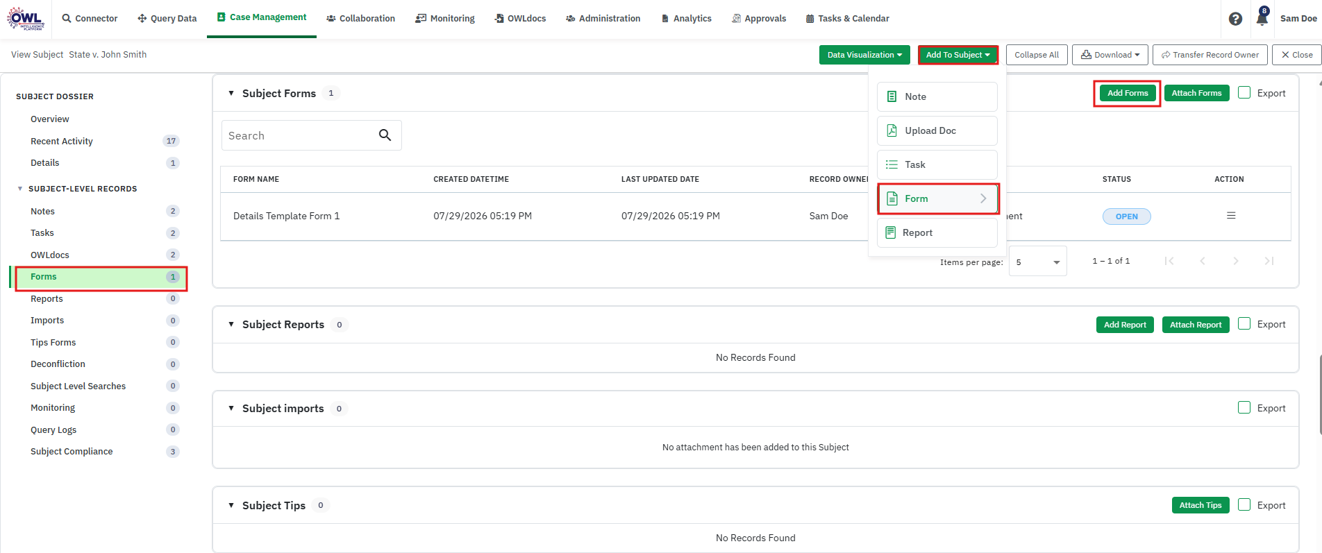Click the OWL Intelligence Platform logo

pos(26,18)
